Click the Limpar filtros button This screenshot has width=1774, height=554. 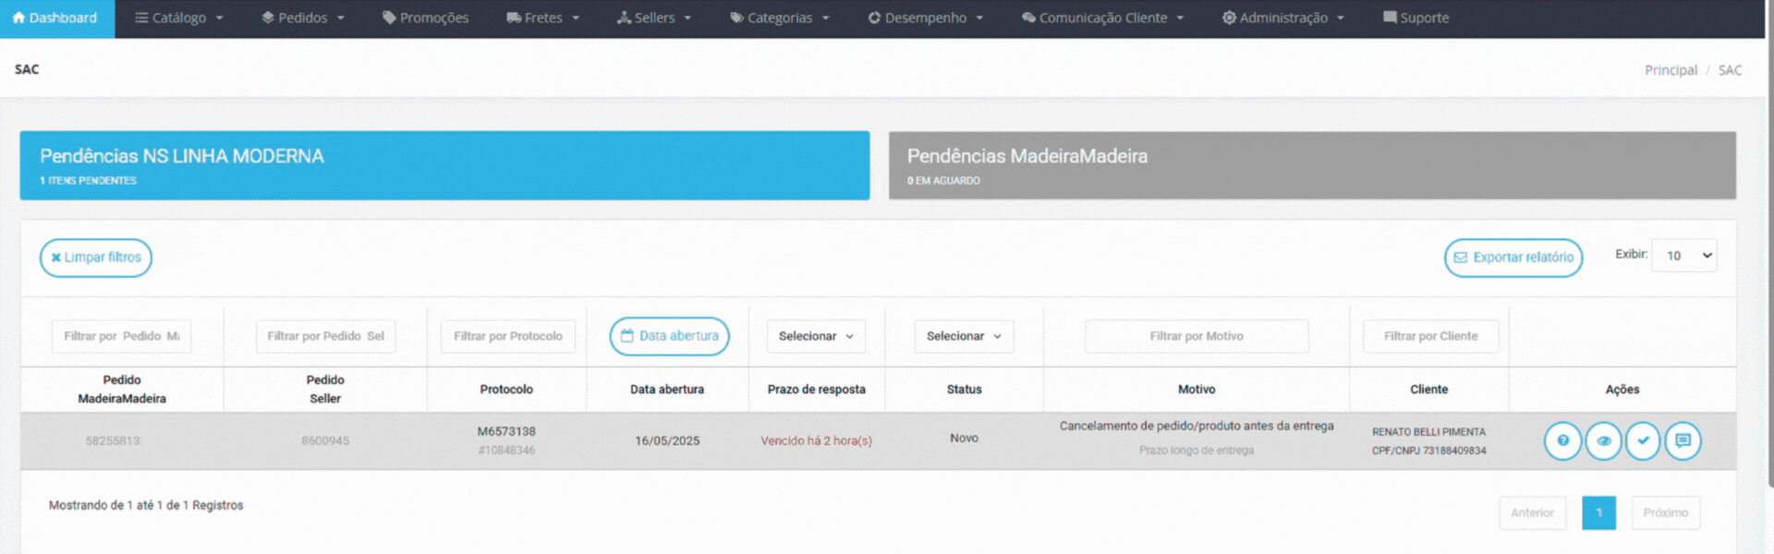(x=96, y=258)
